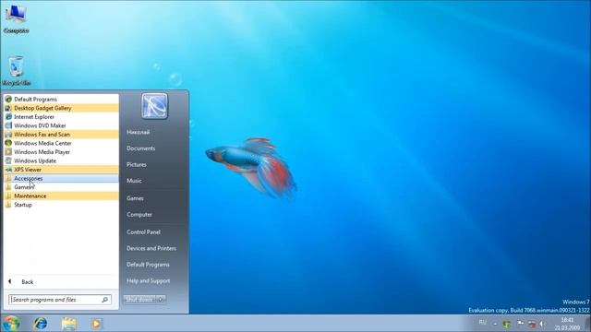Open Windows Explorer from the taskbar
Image resolution: width=591 pixels, height=332 pixels.
coord(68,324)
